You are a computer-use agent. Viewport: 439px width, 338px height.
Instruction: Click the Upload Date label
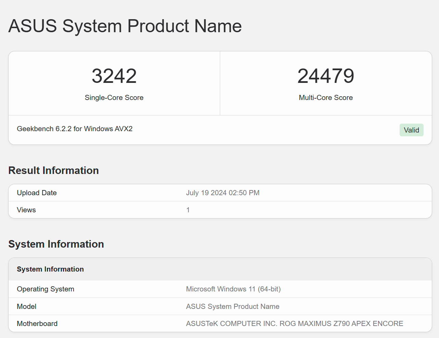tap(37, 193)
